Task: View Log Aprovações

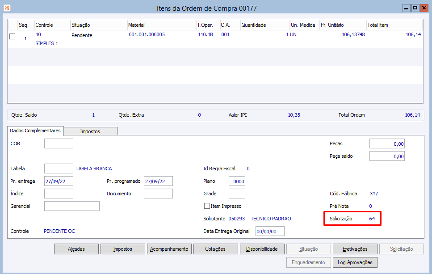Action: click(355, 262)
